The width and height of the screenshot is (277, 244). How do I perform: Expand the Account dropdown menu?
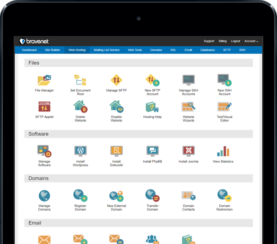click(x=251, y=41)
